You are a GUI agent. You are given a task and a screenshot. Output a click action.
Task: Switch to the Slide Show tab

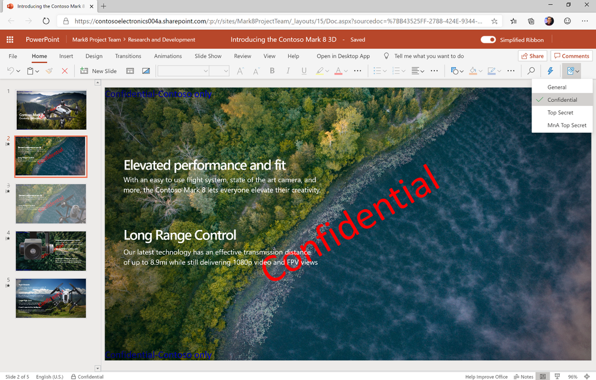click(208, 56)
